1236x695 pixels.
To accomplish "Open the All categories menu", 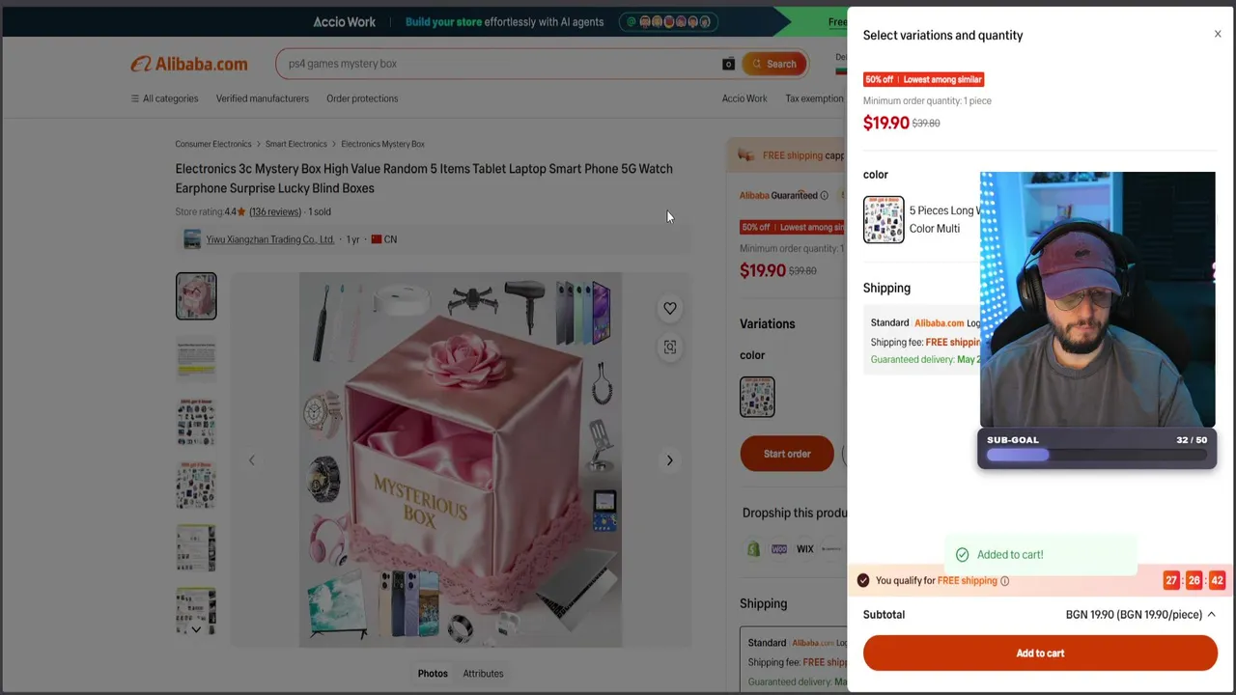I will (164, 98).
